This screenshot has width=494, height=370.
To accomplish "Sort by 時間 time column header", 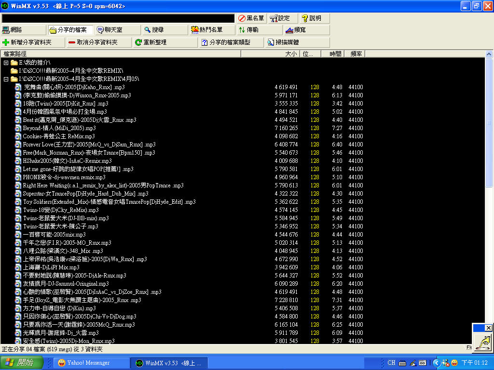I will click(x=333, y=54).
